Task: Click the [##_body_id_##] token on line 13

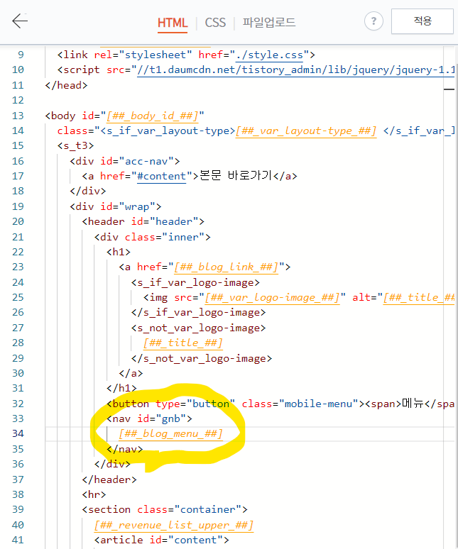Action: point(152,116)
